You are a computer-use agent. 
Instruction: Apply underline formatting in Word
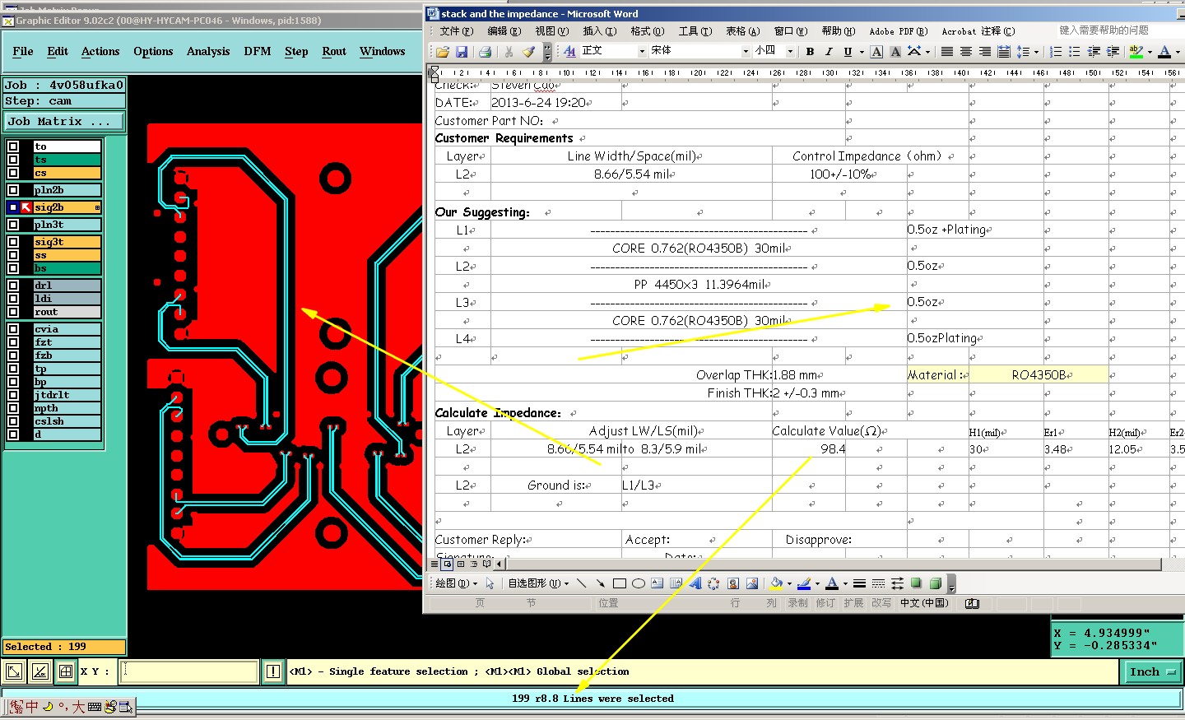(848, 52)
